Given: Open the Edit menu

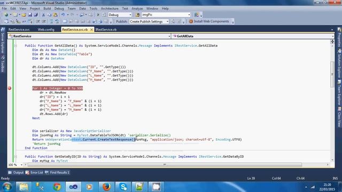Looking at the screenshot, I should [13, 9].
